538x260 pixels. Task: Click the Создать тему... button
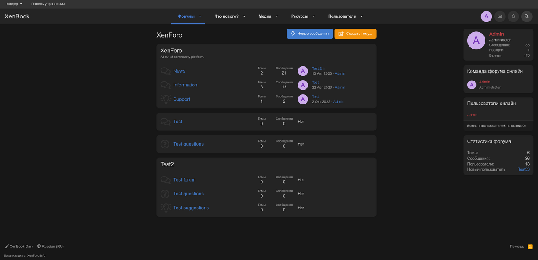pyautogui.click(x=355, y=34)
